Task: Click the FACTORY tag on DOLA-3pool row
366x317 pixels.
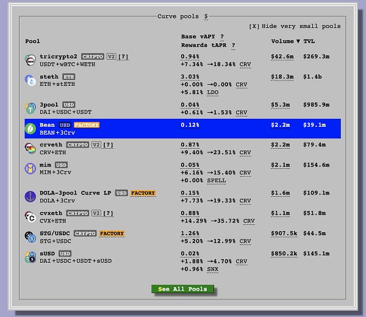Action: coord(143,193)
